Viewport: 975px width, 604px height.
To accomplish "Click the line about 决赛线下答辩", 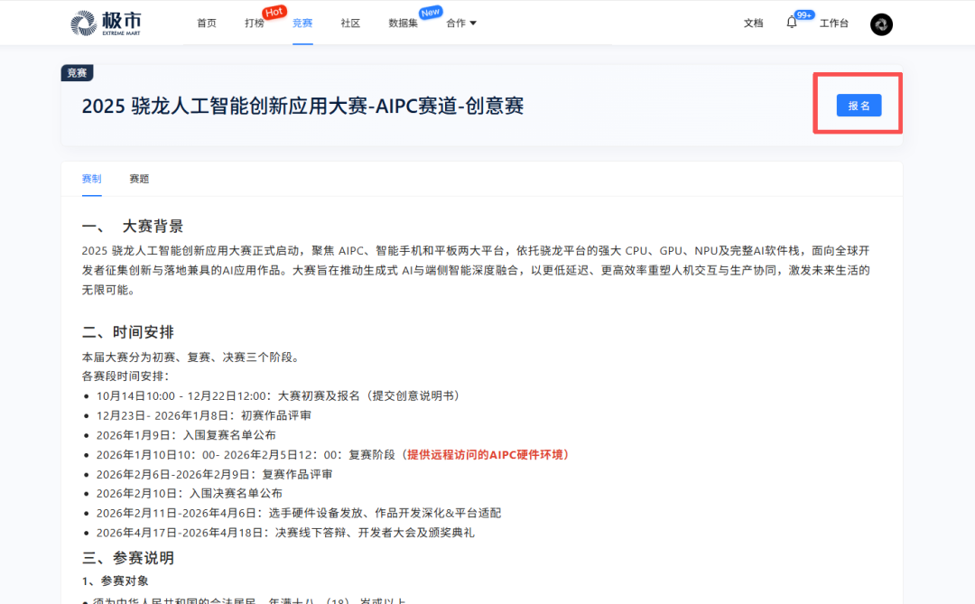I will (284, 533).
